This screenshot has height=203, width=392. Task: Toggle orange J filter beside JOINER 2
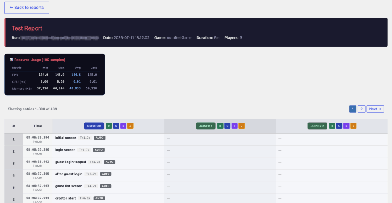point(353,126)
